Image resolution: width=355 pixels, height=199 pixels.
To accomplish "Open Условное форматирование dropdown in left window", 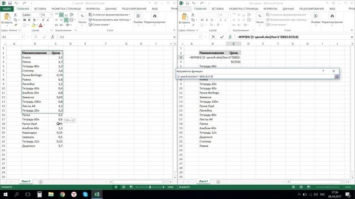I will (x=109, y=15).
